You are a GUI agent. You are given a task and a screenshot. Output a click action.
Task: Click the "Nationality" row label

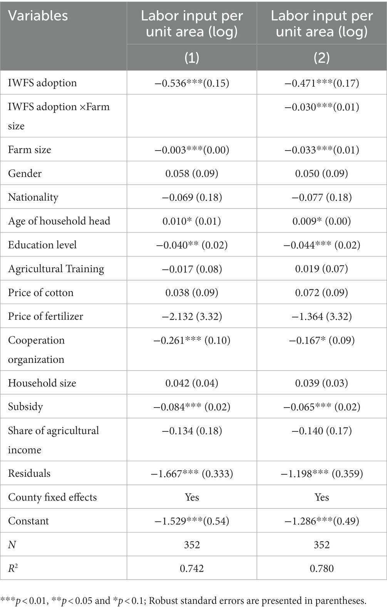pos(33,197)
